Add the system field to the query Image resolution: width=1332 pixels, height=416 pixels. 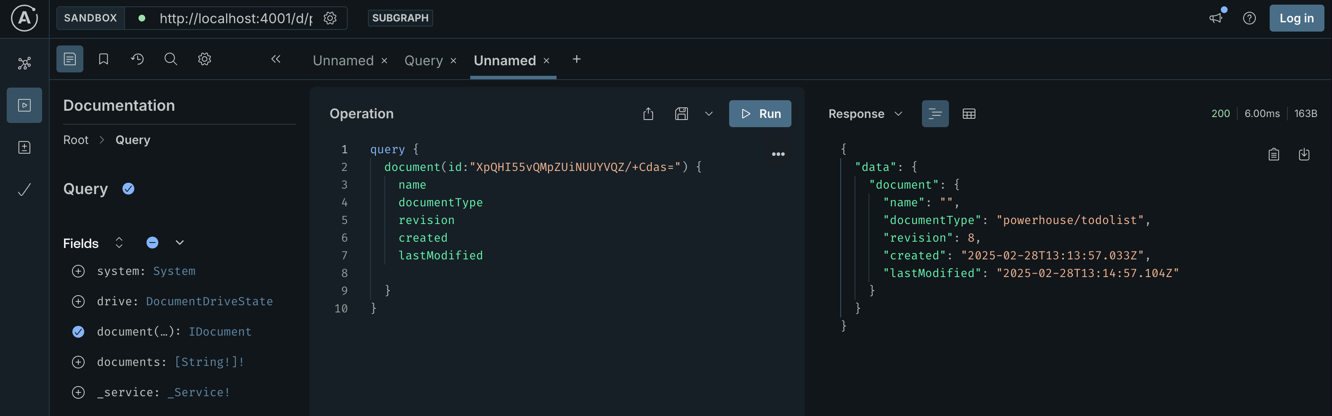point(78,271)
